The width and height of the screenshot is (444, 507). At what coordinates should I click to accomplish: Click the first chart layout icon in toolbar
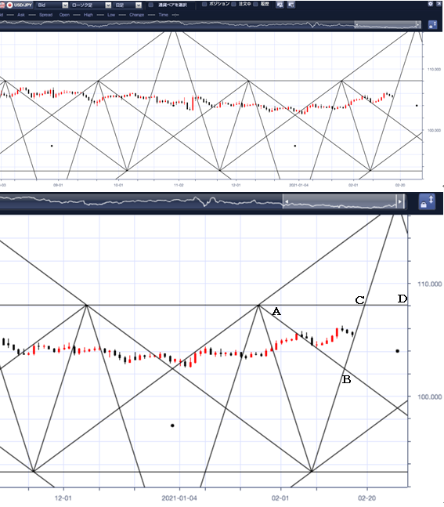click(x=280, y=4)
